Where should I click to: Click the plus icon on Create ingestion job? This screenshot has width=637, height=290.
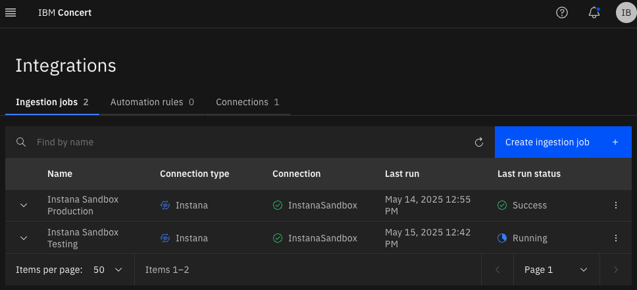(615, 142)
